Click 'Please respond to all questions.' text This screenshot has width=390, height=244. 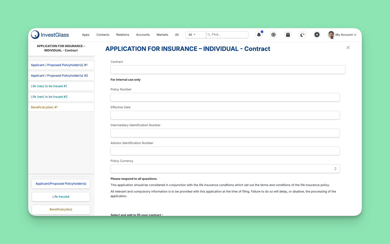click(134, 179)
